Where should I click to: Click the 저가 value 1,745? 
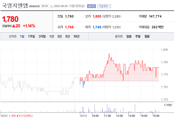coord(97,27)
